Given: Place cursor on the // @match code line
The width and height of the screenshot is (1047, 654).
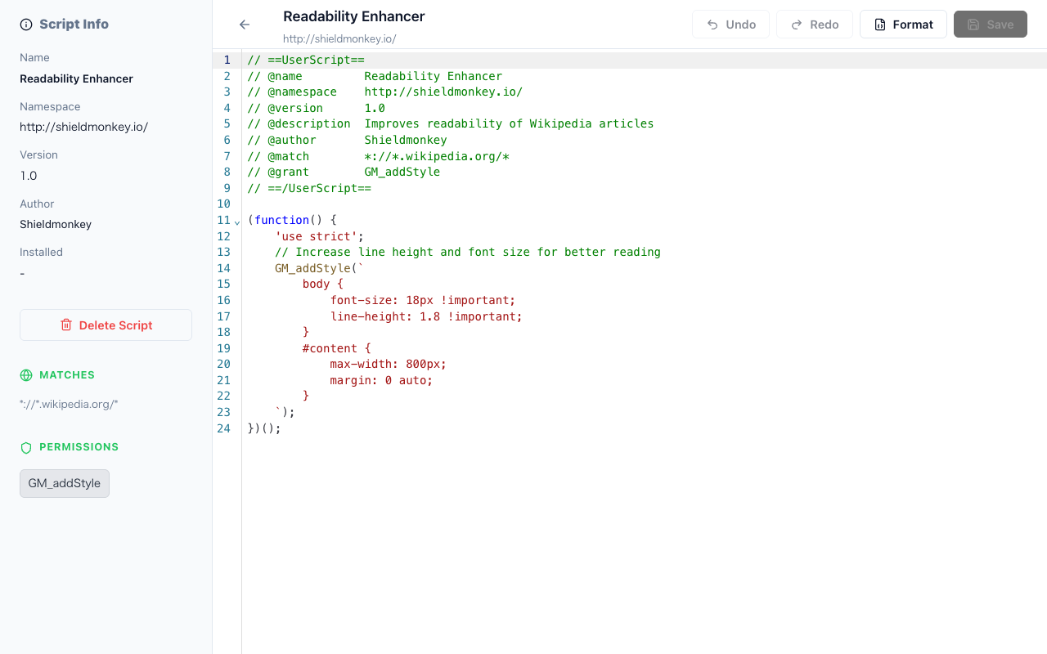Looking at the screenshot, I should pyautogui.click(x=379, y=156).
